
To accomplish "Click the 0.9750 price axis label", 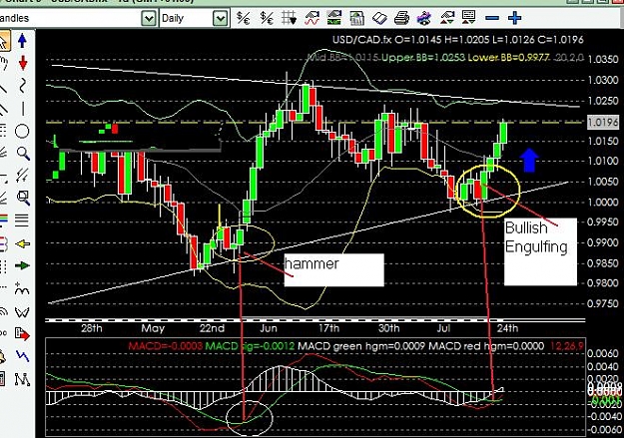I will coord(602,303).
